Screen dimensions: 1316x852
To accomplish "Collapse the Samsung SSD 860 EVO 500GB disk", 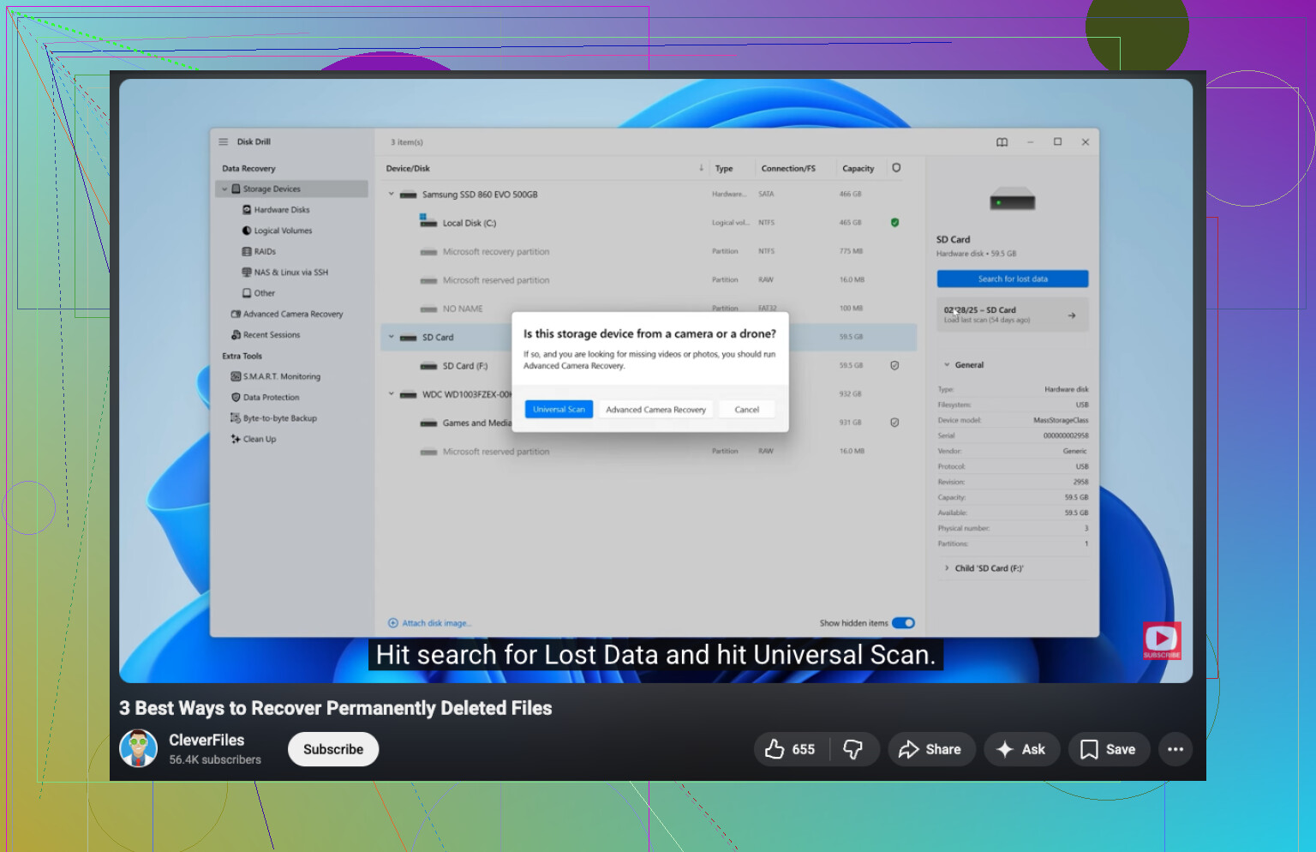I will 392,195.
